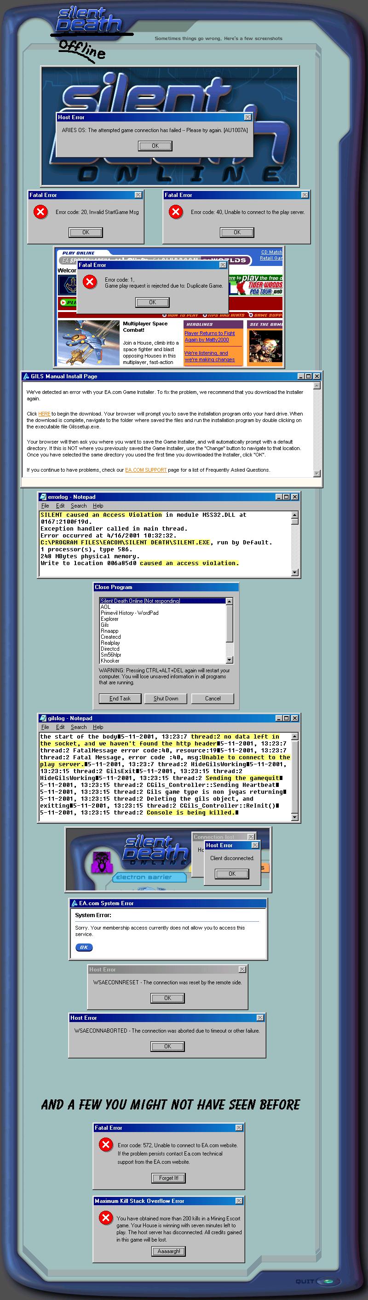
Task: Click the blue OK in EA.com System Error
Action: (x=84, y=947)
